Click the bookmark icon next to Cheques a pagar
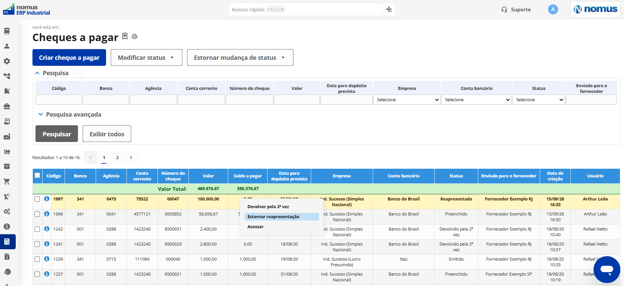This screenshot has height=286, width=624. click(x=125, y=36)
